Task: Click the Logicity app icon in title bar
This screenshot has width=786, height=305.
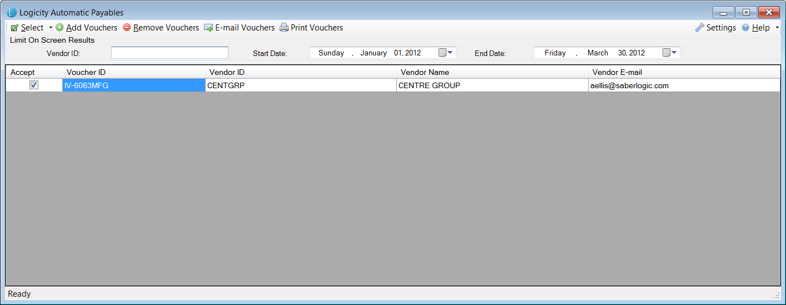Action: pyautogui.click(x=12, y=12)
